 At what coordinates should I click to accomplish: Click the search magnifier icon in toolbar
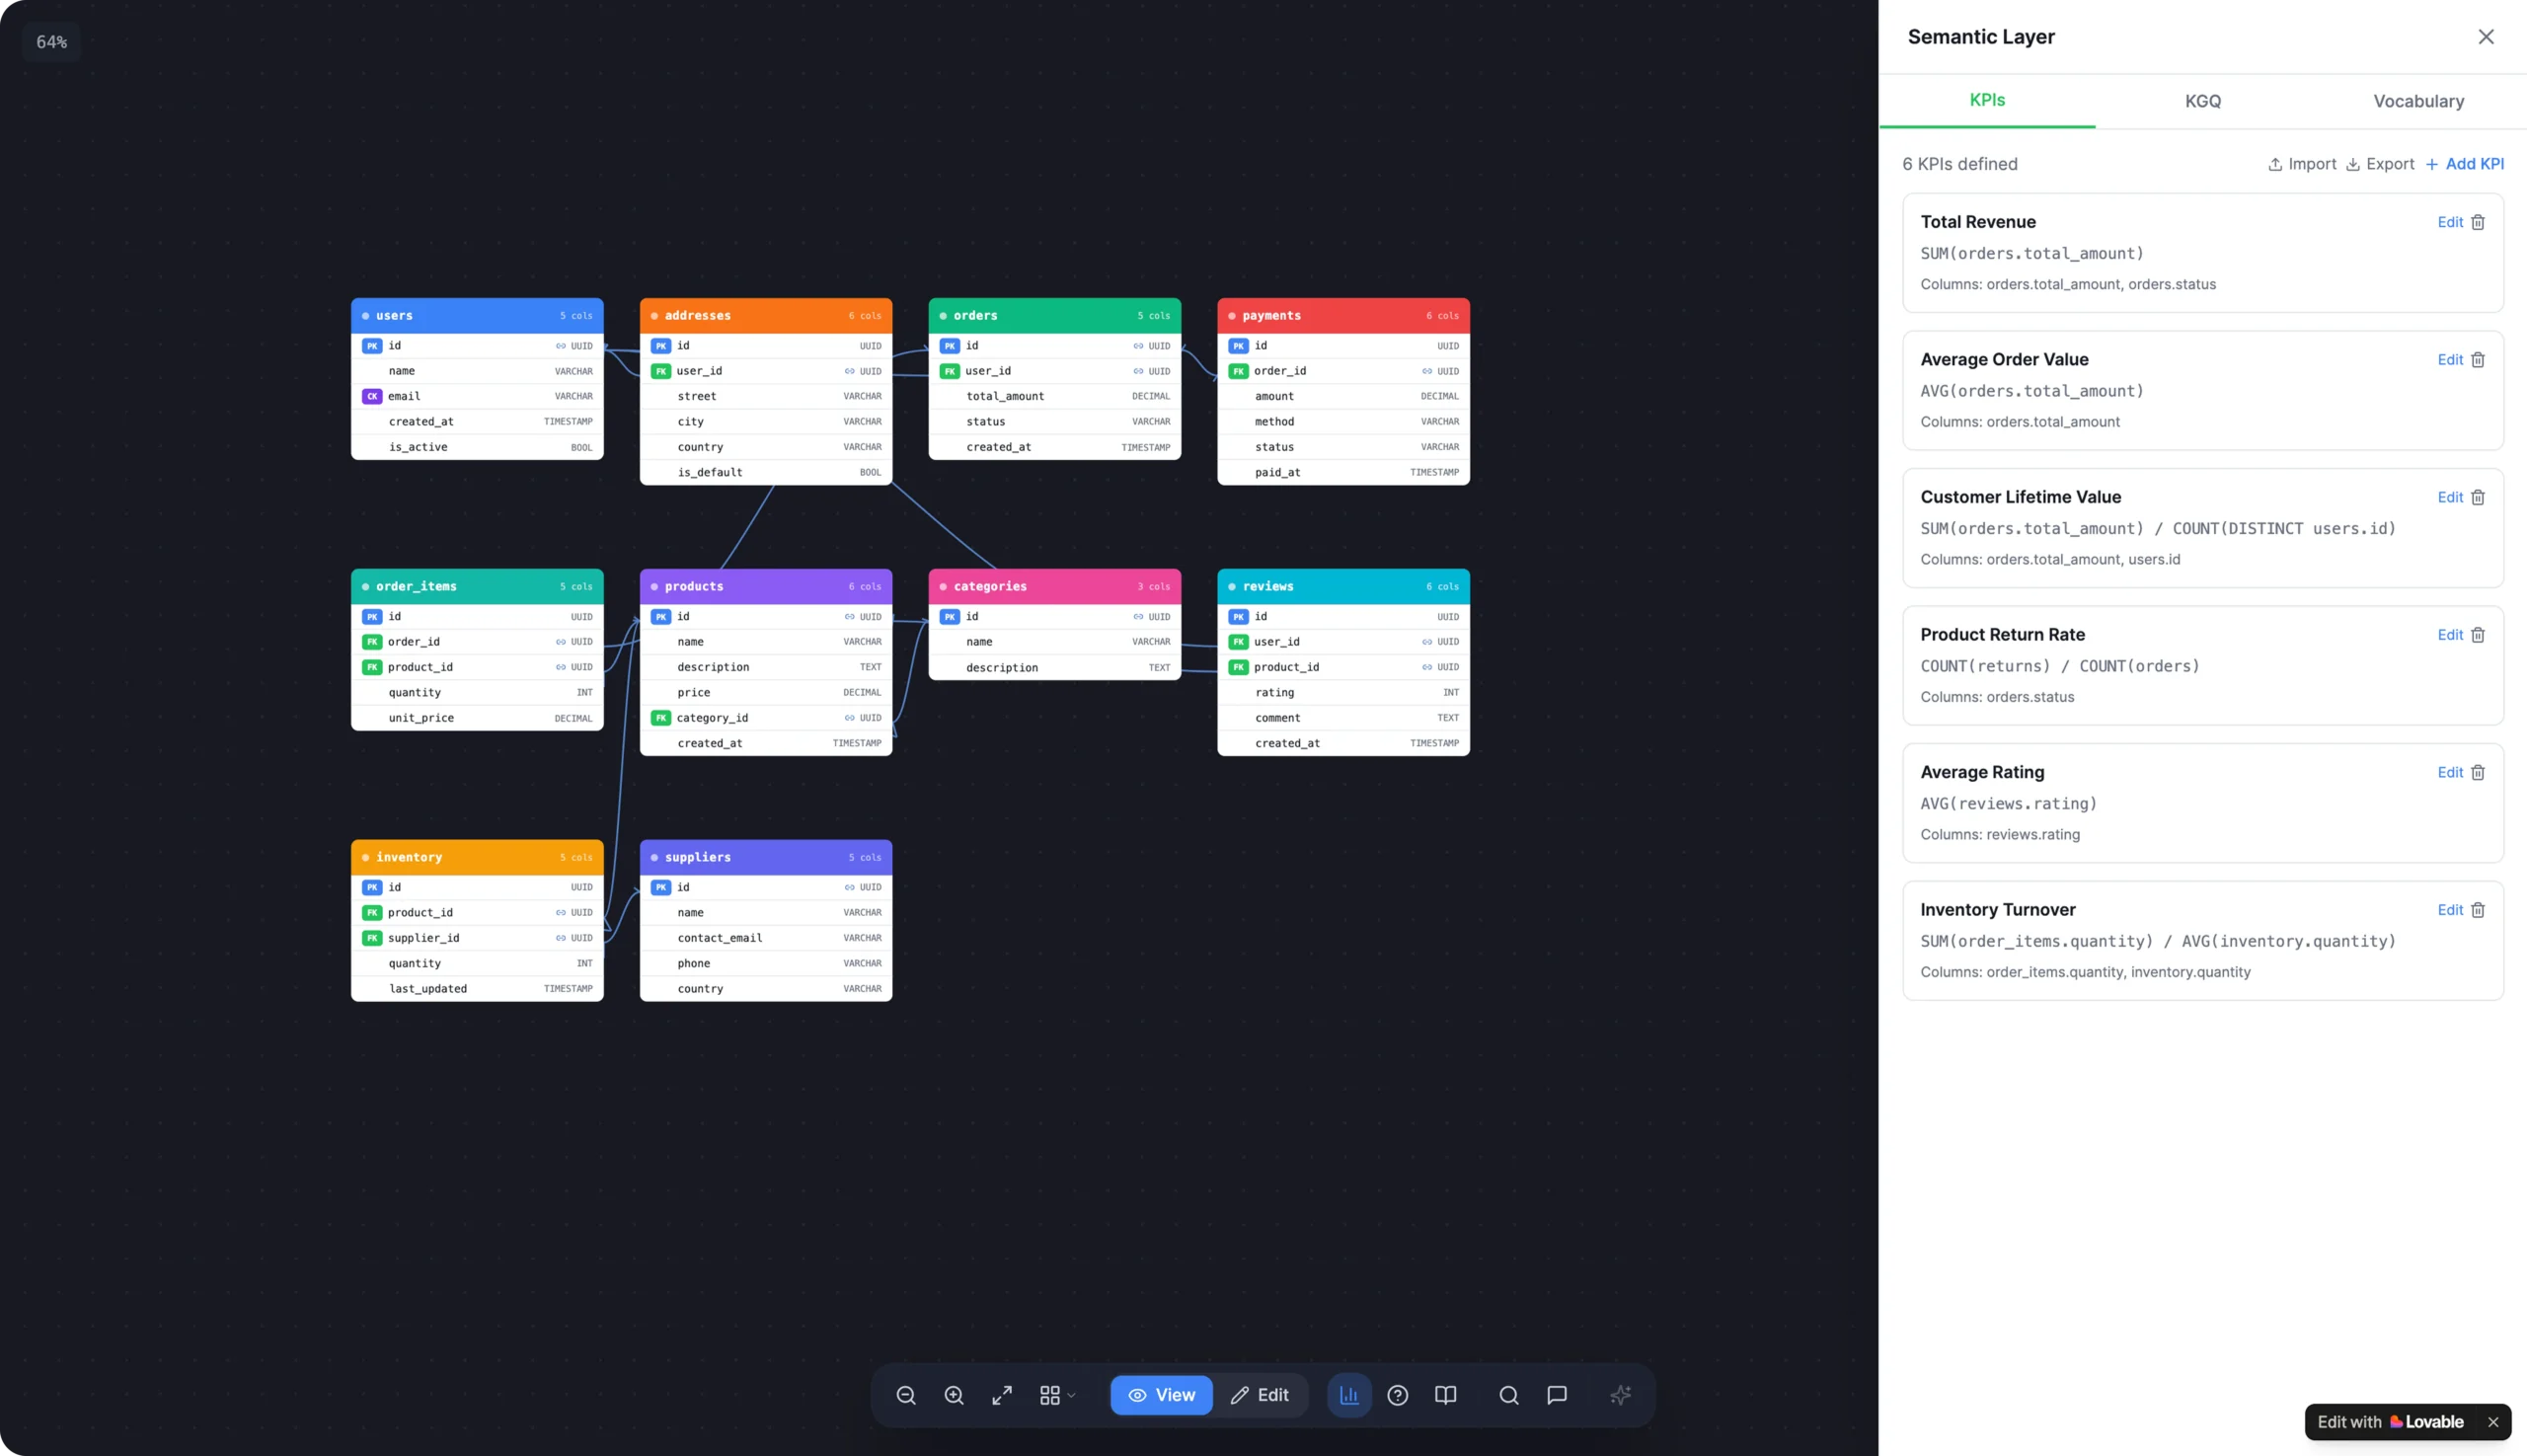1508,1395
